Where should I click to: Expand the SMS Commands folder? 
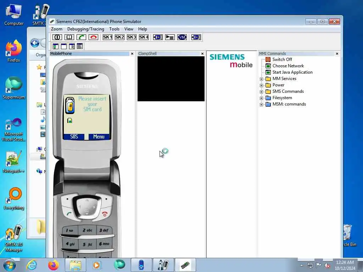261,92
